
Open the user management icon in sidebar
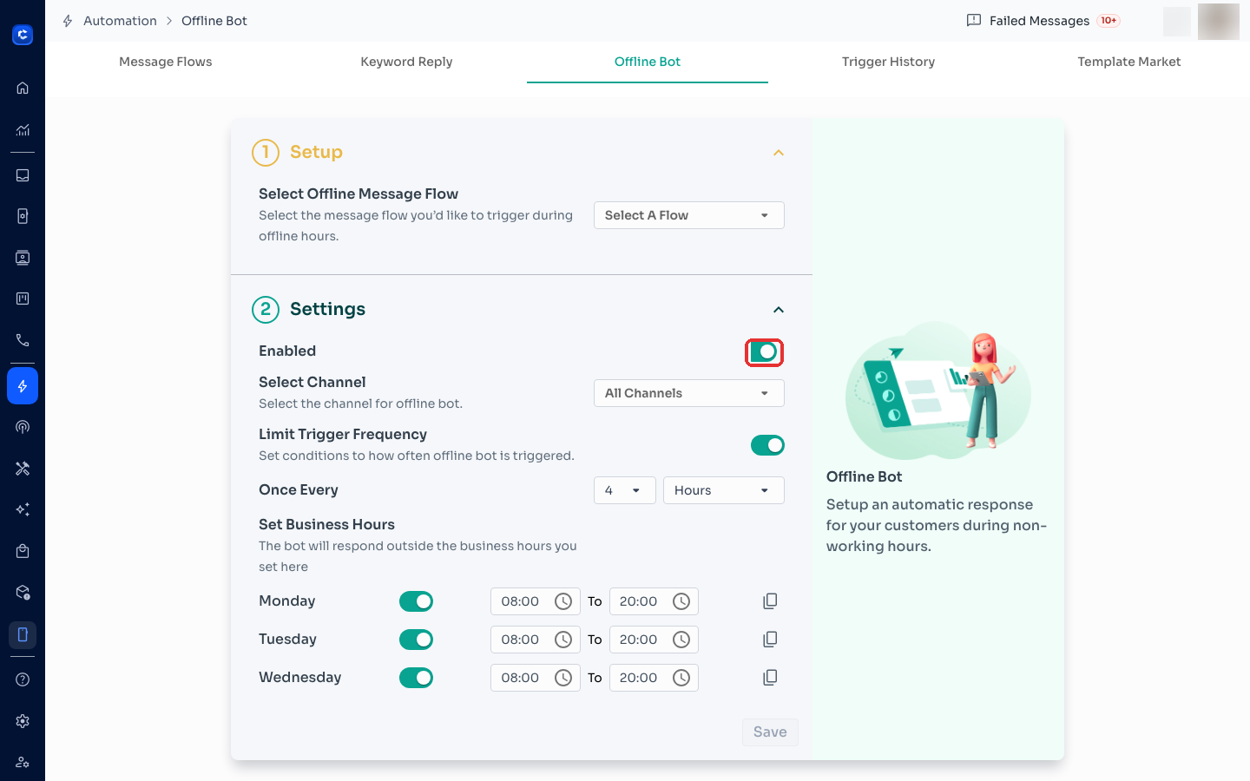[23, 762]
